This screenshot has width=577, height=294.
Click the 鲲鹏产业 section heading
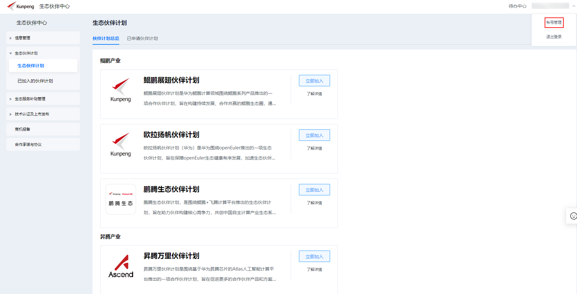(110, 61)
